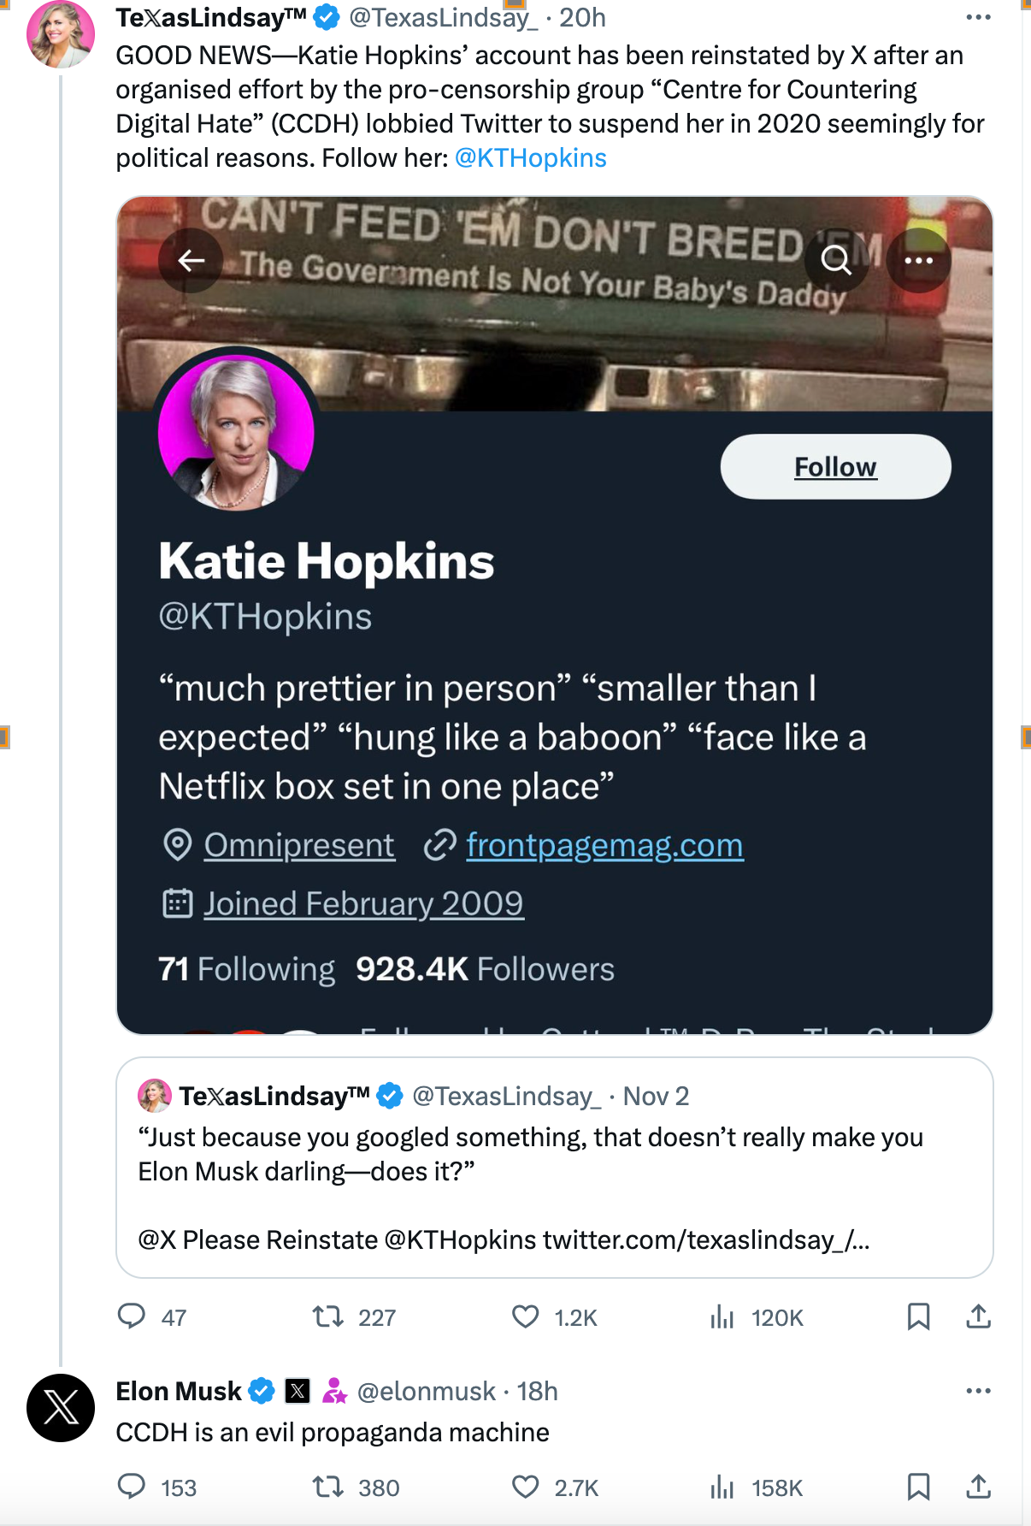The image size is (1031, 1526).
Task: Bookmark TexasLindsay's tweet
Action: tap(918, 1316)
